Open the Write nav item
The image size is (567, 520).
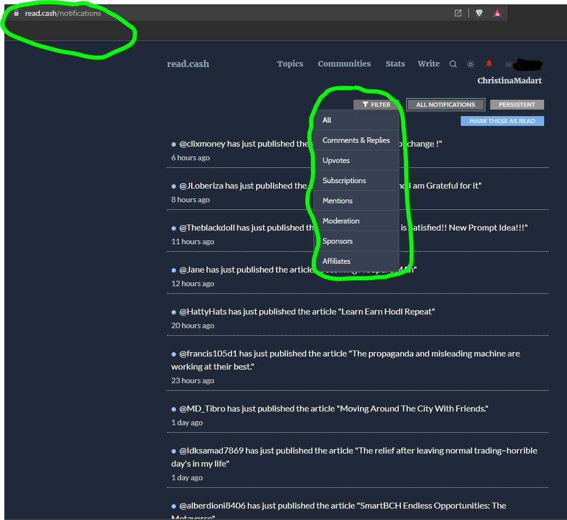pos(429,64)
